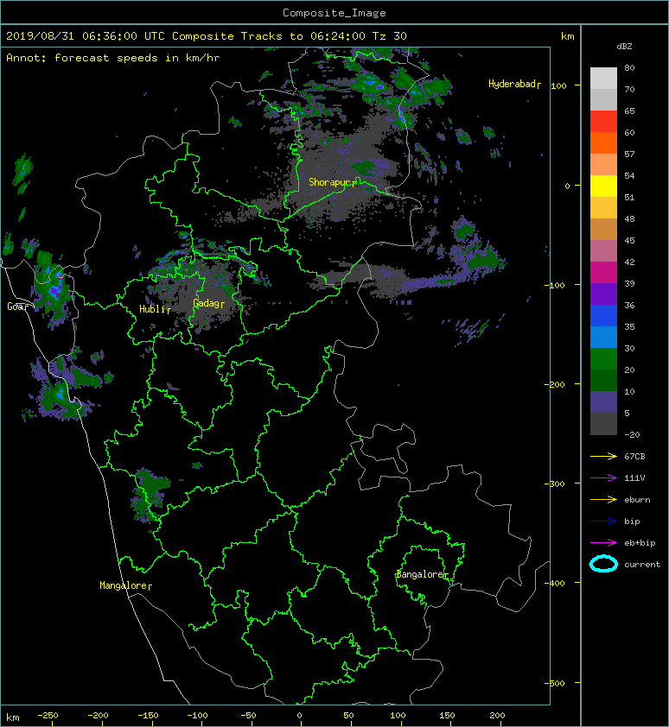669x727 pixels.
Task: Click the km unit label at bottom-left
Action: (x=13, y=718)
